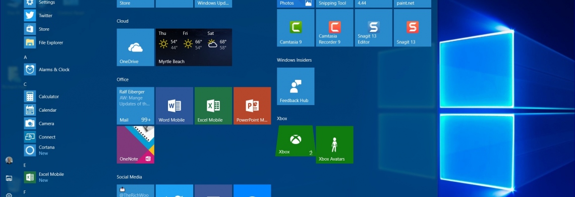Open the Snagit 13 tile
575x197 pixels.
coord(412,28)
